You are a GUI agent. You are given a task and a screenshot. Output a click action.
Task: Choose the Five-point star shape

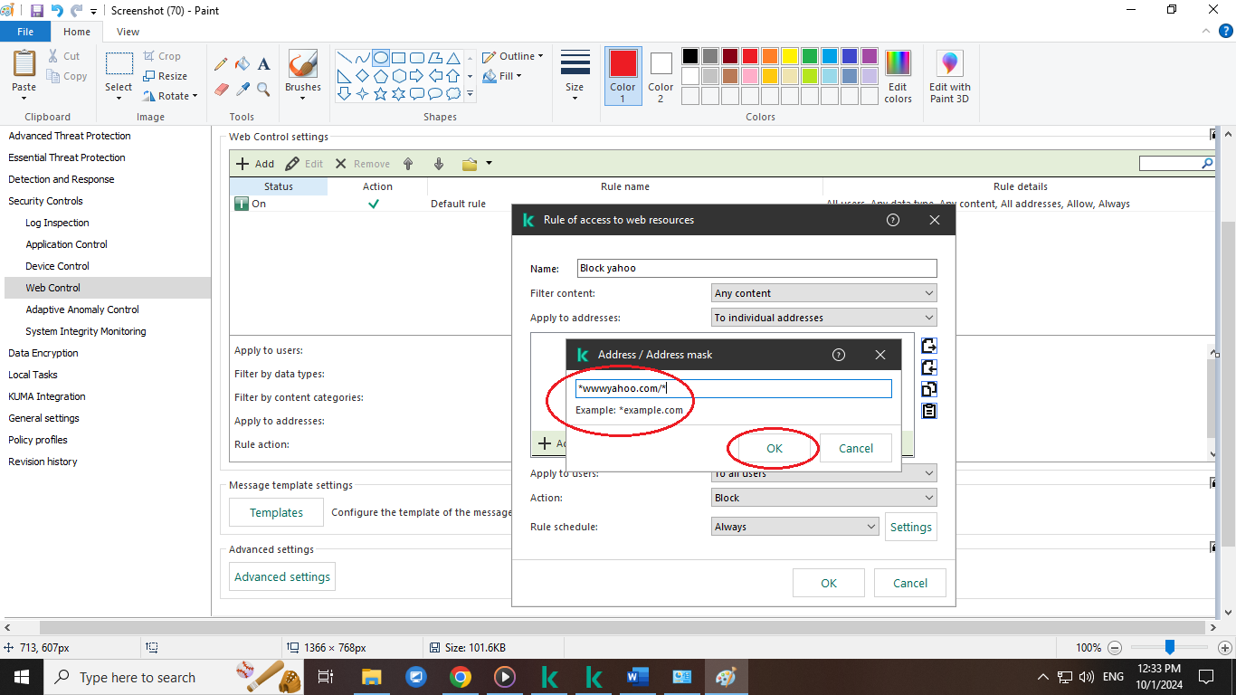click(381, 93)
